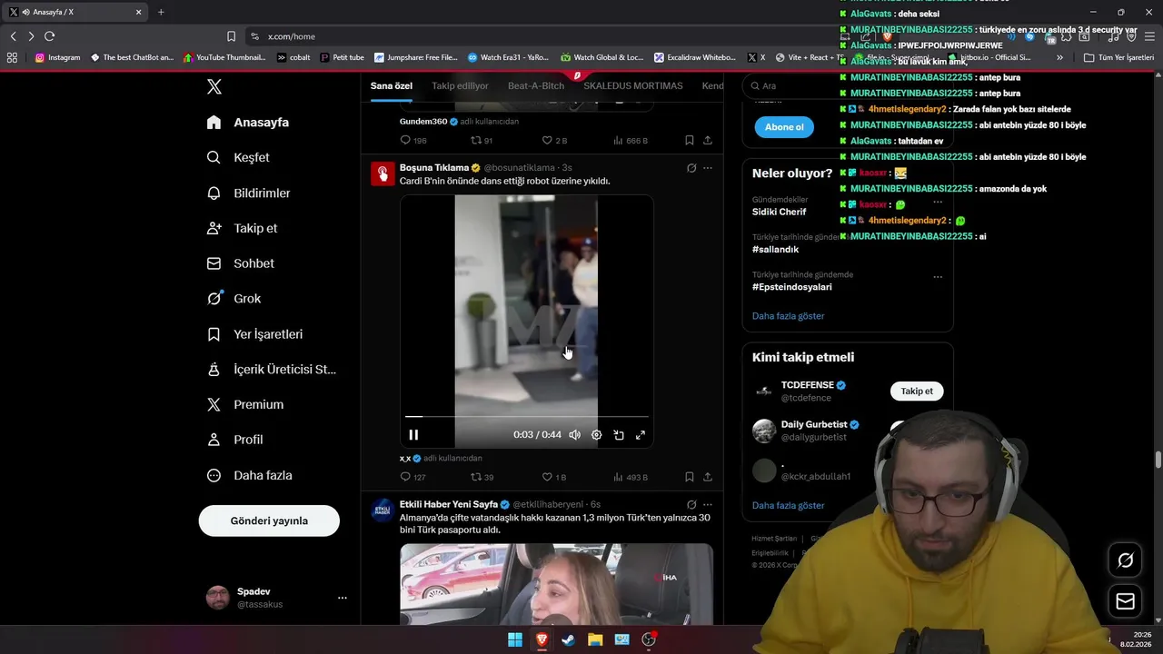Open Bildirimler notifications
Screen dimensions: 1163x654
249,193
